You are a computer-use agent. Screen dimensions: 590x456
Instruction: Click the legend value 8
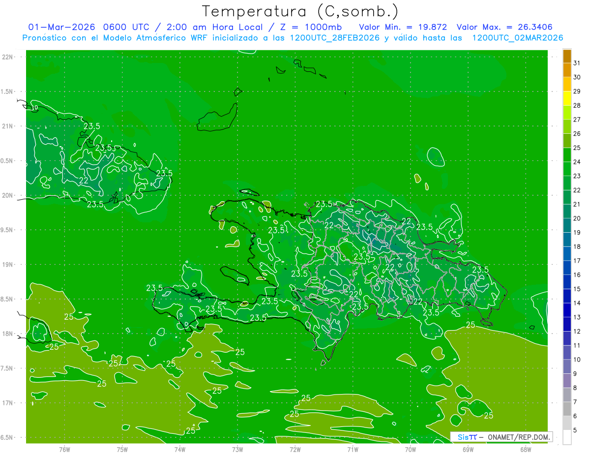pyautogui.click(x=575, y=388)
